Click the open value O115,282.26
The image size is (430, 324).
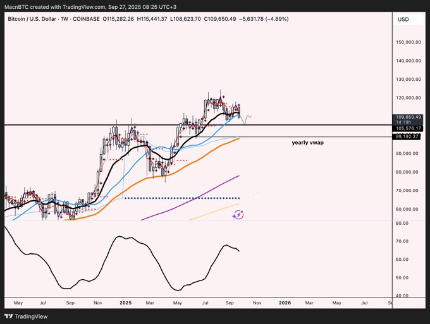118,19
